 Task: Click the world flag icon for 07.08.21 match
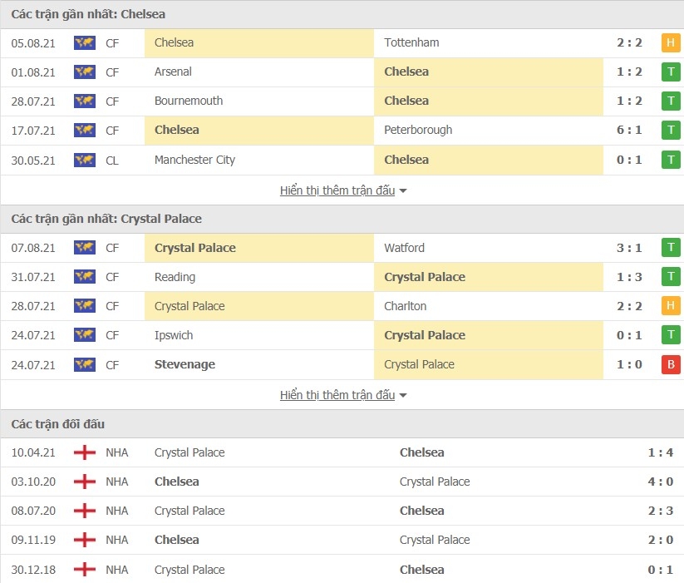pyautogui.click(x=85, y=248)
